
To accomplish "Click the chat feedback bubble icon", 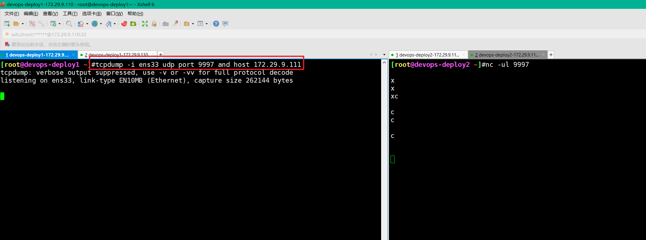I will click(225, 24).
